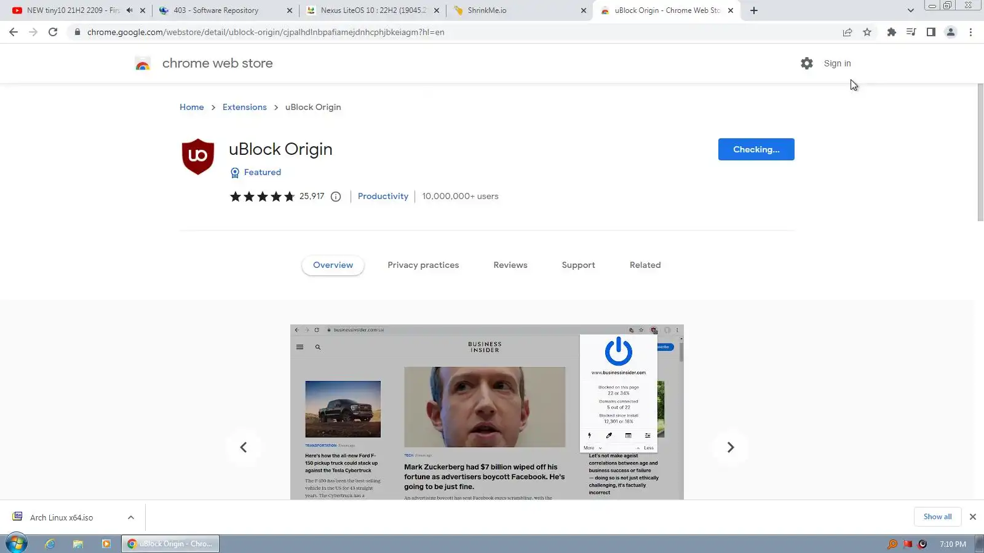Click the "chrome web store" title
The width and height of the screenshot is (984, 553).
click(218, 63)
